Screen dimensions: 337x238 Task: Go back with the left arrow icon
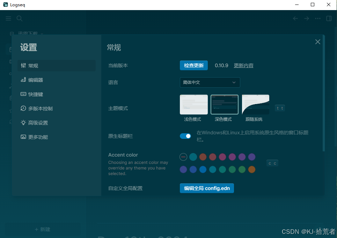point(295,19)
